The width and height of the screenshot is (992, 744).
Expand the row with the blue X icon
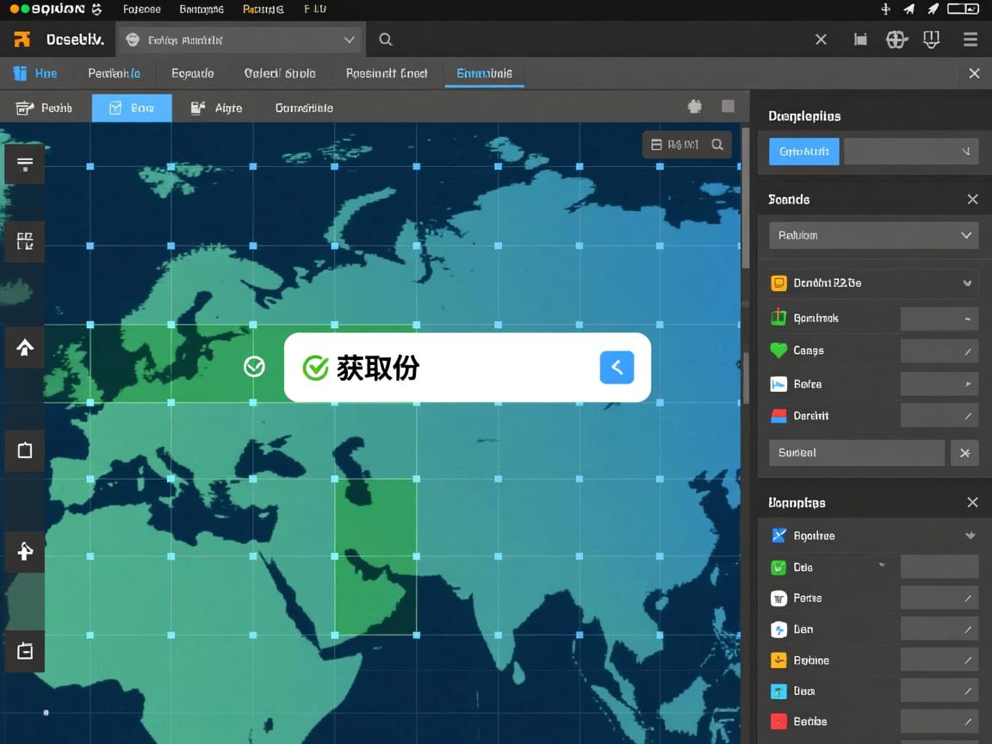tap(970, 536)
